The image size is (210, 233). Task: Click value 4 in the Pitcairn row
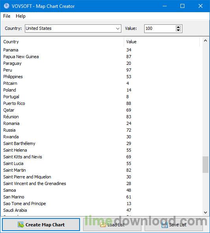[x=128, y=83]
